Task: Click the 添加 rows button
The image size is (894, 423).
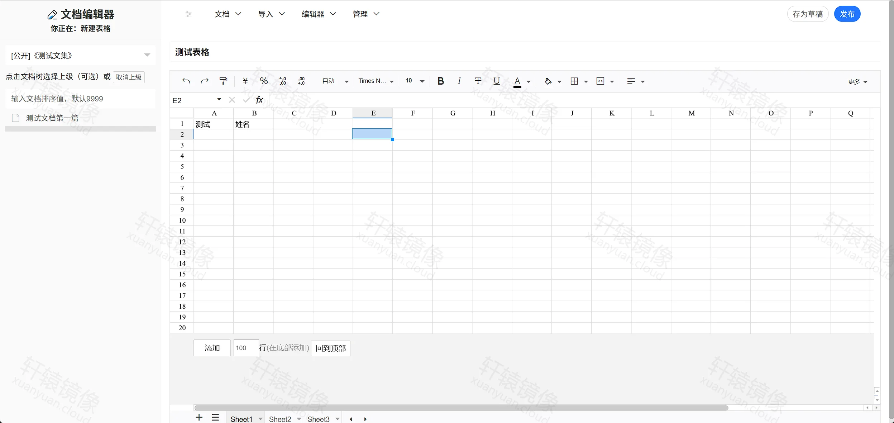Action: coord(212,348)
